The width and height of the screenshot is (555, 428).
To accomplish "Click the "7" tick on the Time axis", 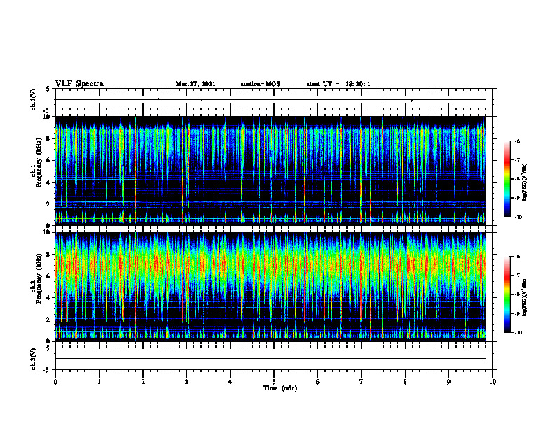I will 362,382.
